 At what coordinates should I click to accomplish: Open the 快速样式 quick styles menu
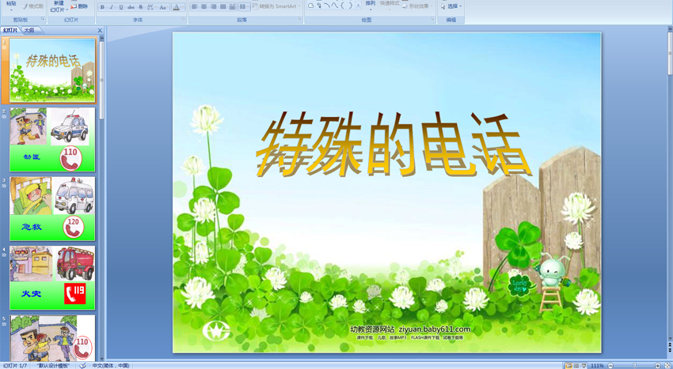click(390, 6)
